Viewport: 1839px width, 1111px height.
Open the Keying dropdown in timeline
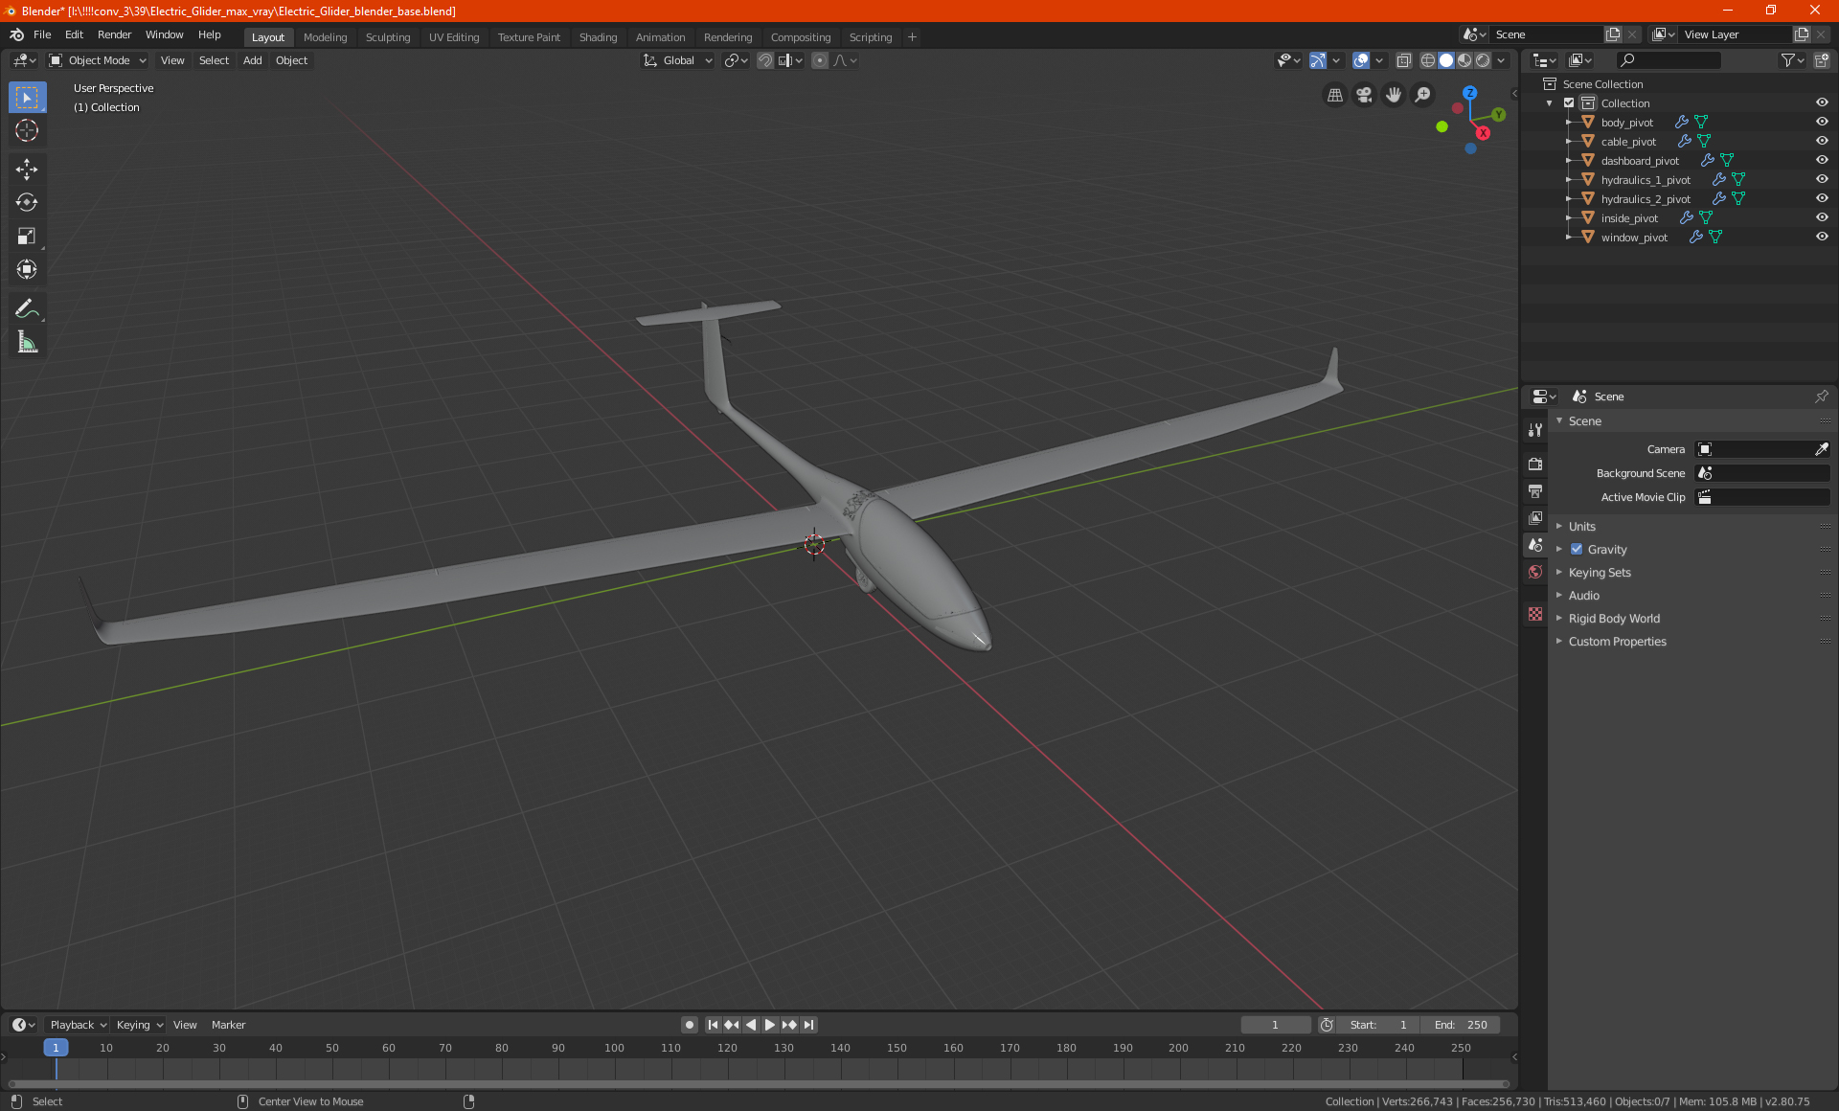140,1025
